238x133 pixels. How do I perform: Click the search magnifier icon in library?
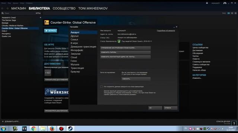click(x=3, y=13)
